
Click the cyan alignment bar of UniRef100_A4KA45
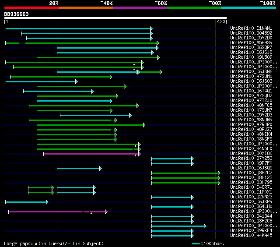[x=172, y=236]
